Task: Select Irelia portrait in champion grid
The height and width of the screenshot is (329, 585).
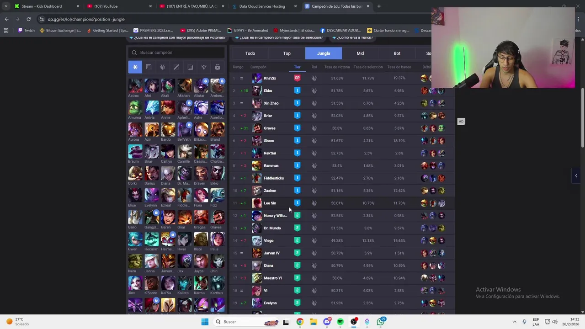Action: [217, 239]
